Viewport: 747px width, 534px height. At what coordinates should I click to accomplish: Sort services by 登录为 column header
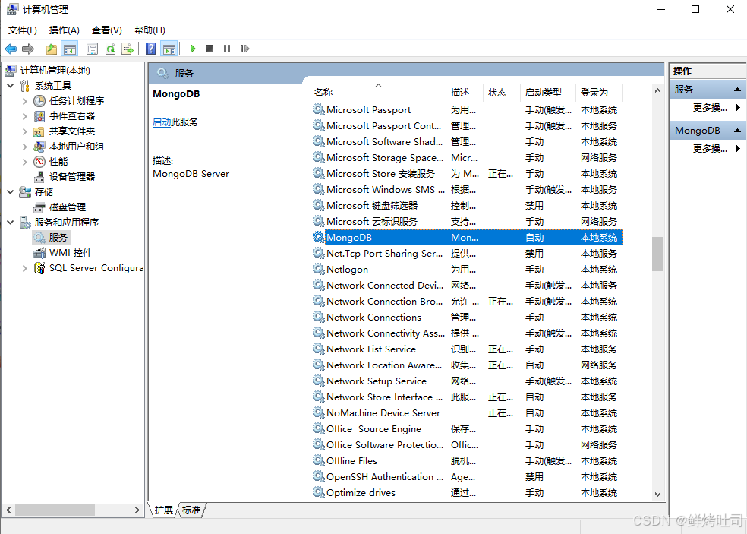pos(599,93)
